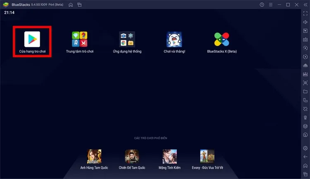
Task: Enter fullscreen mode from the sidebar
Action: [x=305, y=13]
